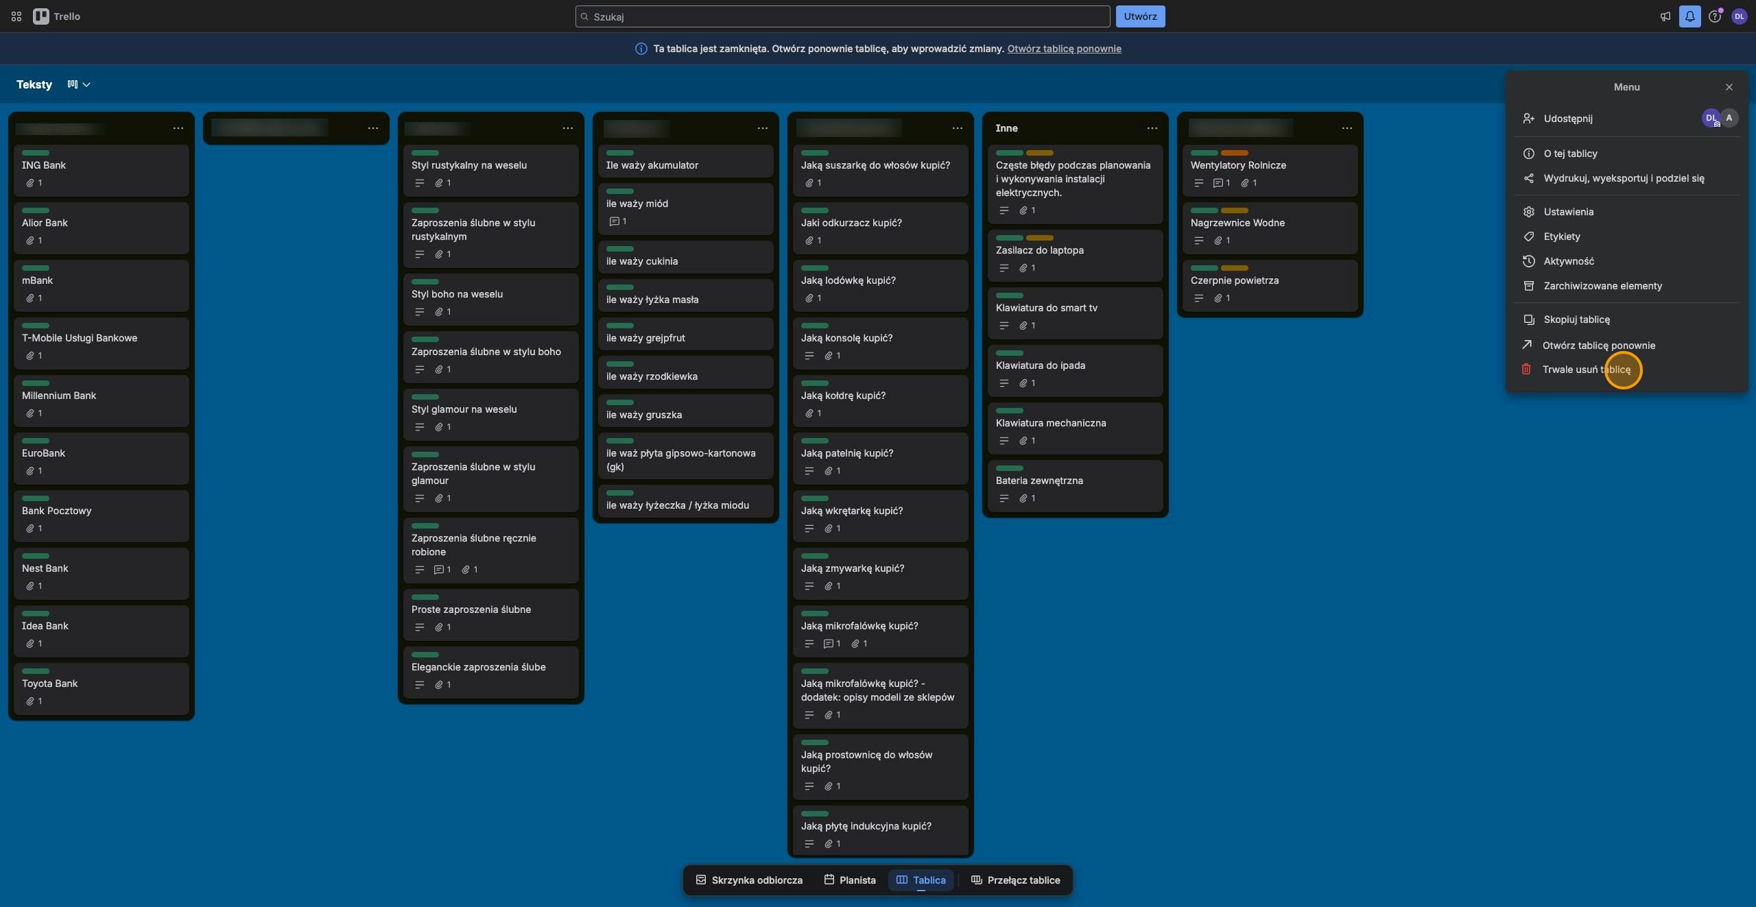Open list actions for the Inne list
The image size is (1756, 907).
tap(1152, 128)
